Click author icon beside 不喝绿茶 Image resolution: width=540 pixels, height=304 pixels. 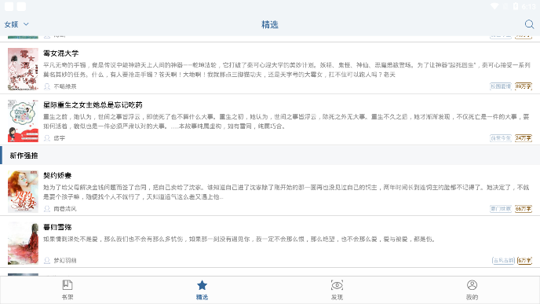click(47, 86)
